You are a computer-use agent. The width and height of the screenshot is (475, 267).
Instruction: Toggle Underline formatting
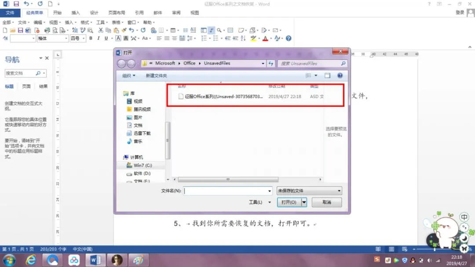point(106,38)
